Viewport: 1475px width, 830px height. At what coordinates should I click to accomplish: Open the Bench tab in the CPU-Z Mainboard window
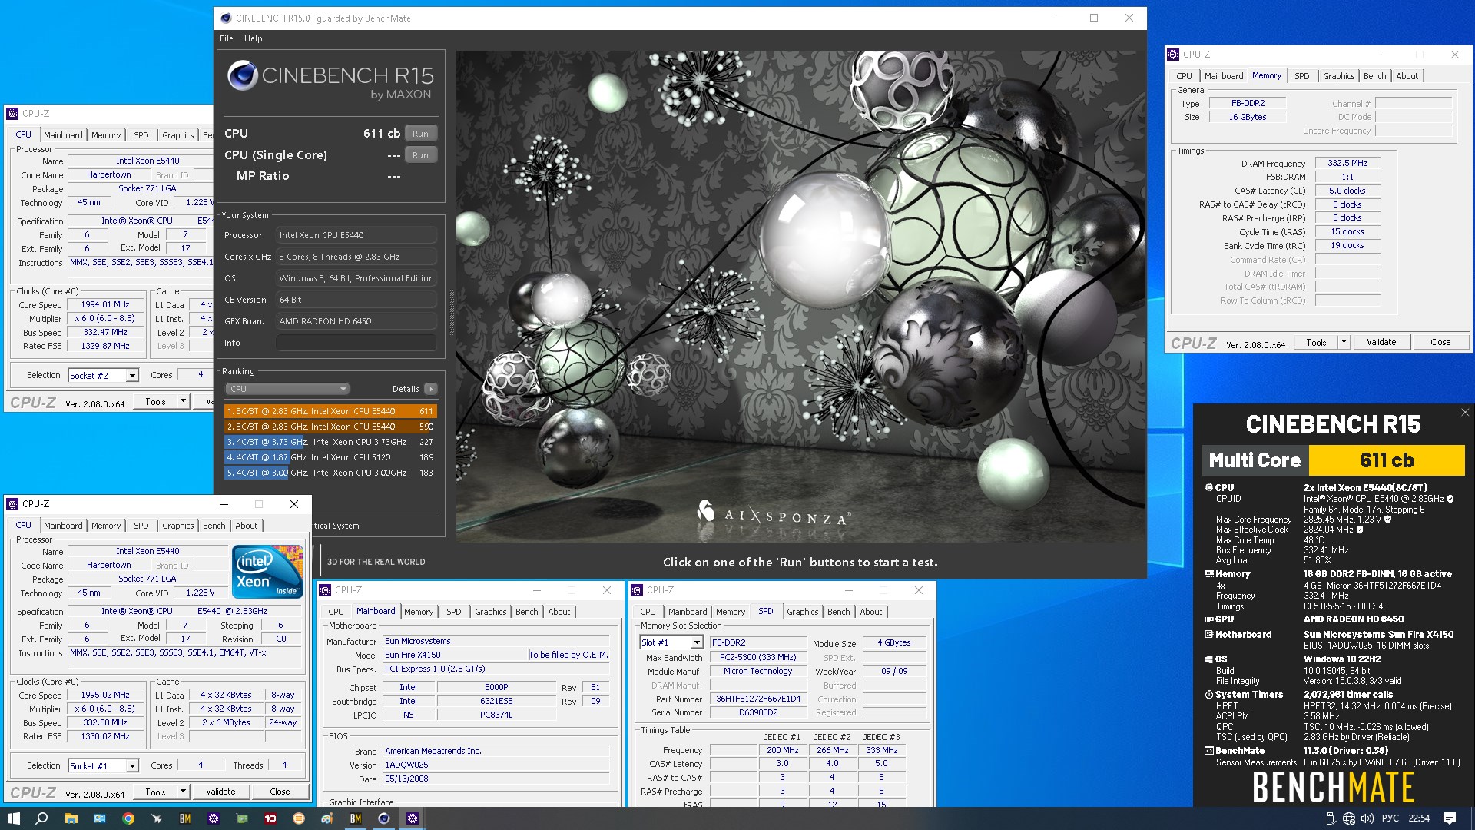pos(526,612)
